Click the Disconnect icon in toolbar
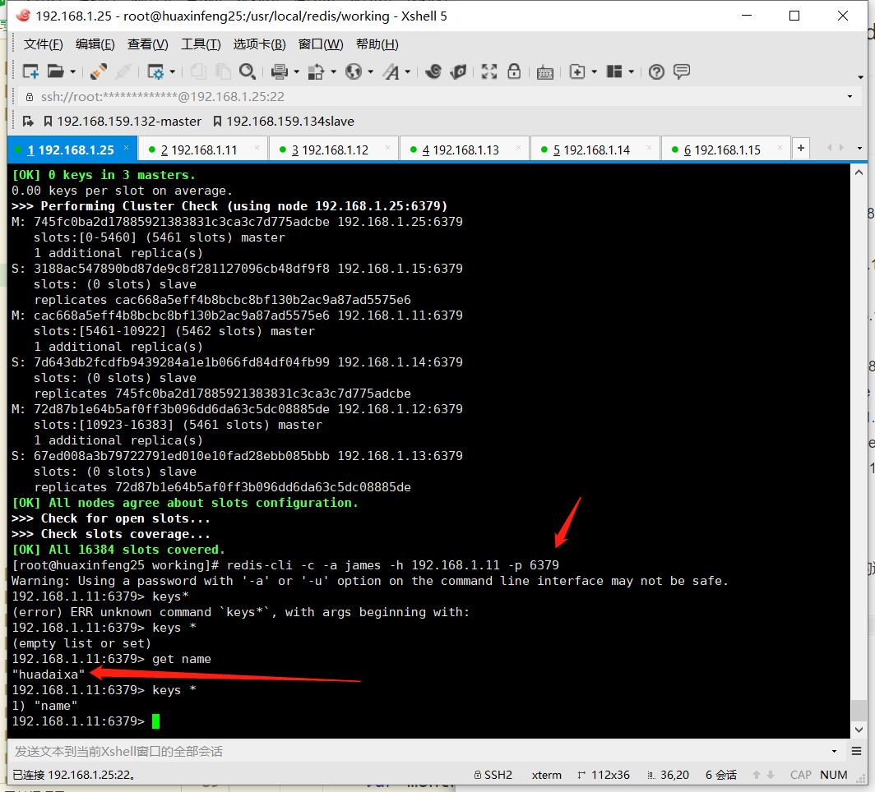Viewport: 875px width, 792px height. pyautogui.click(x=123, y=71)
